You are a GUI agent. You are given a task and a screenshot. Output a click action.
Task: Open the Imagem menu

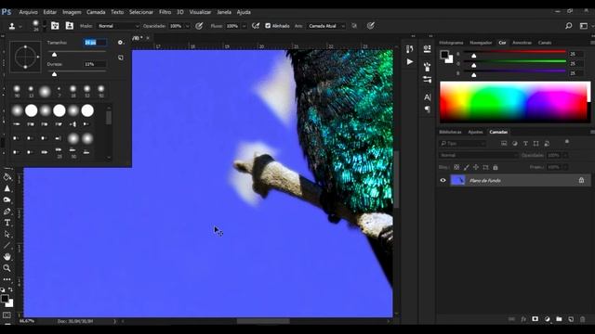(72, 12)
